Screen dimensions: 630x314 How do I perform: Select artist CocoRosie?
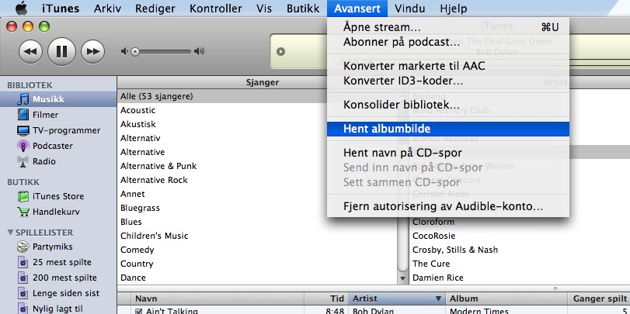click(520, 236)
